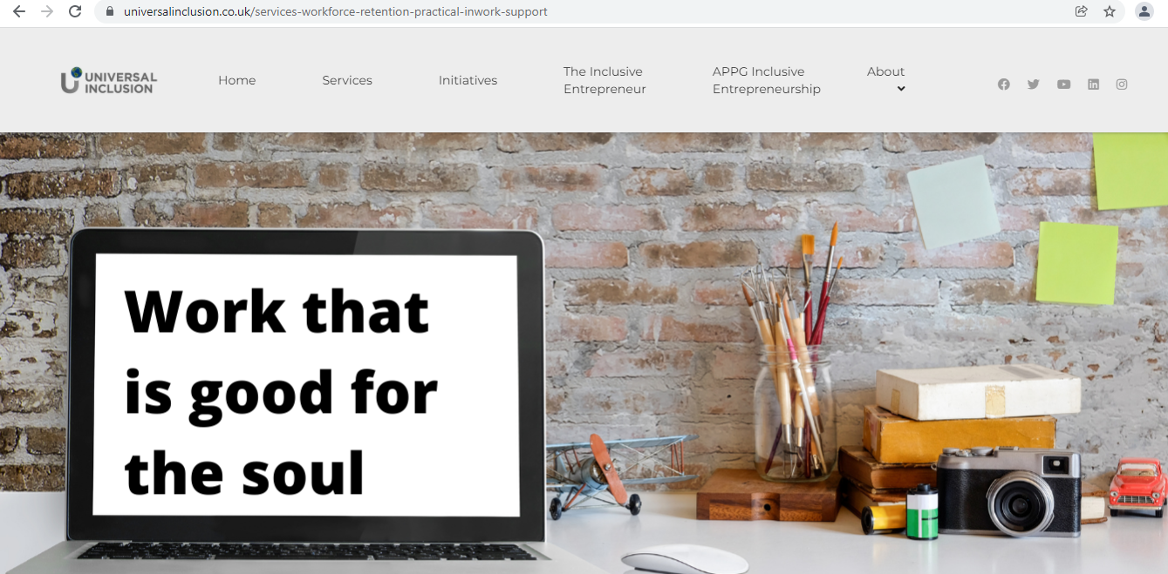Open the Twitter social icon
Screen dimensions: 1168x574
click(x=1034, y=84)
